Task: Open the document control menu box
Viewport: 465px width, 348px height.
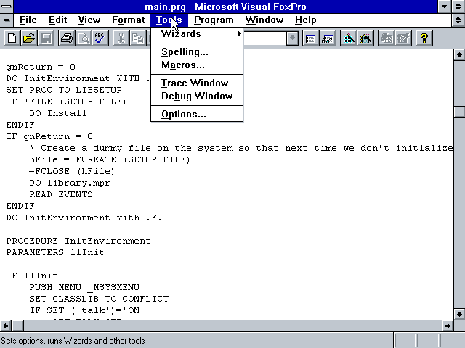Action: point(7,20)
